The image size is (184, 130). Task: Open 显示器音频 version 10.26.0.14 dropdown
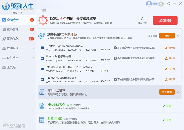pos(80,61)
